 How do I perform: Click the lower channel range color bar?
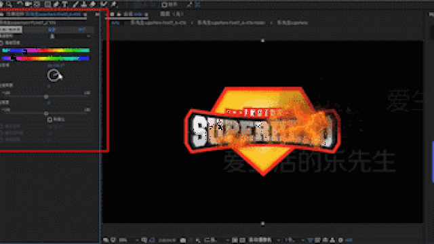tap(45, 58)
